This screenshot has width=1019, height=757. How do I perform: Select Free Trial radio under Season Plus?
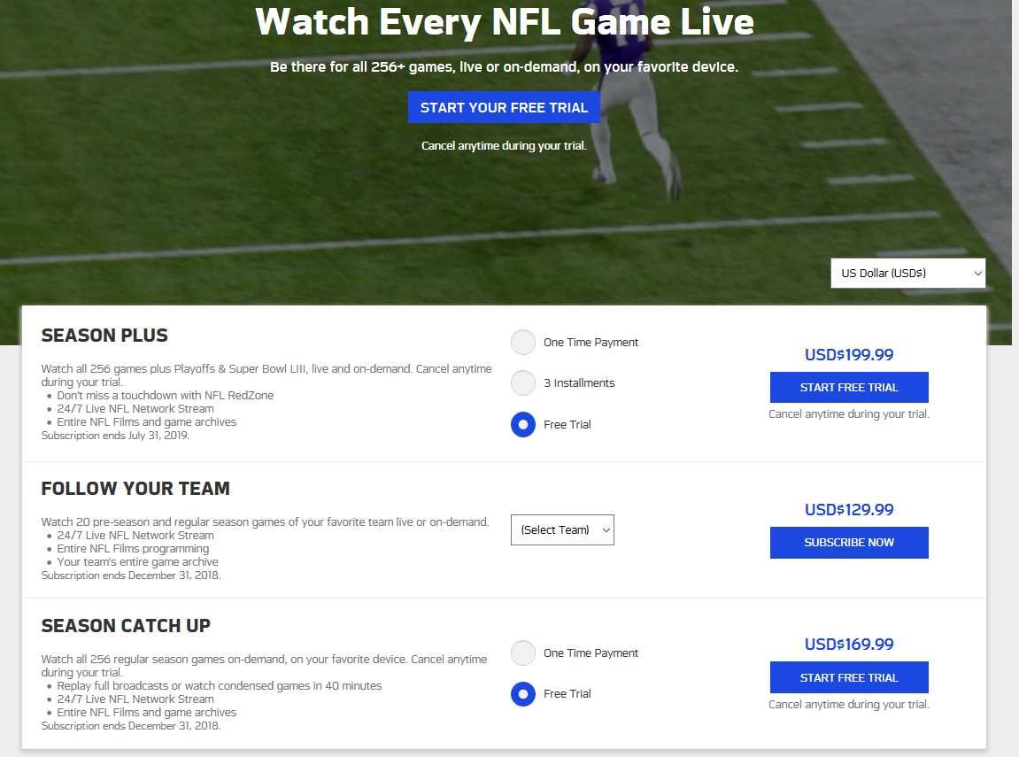(523, 425)
